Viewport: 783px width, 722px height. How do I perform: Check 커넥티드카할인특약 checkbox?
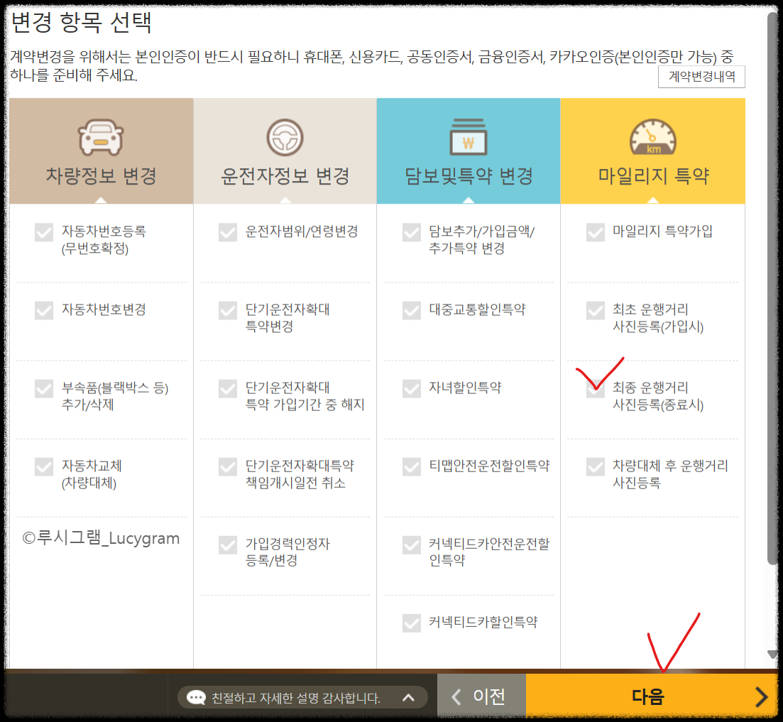pos(412,623)
